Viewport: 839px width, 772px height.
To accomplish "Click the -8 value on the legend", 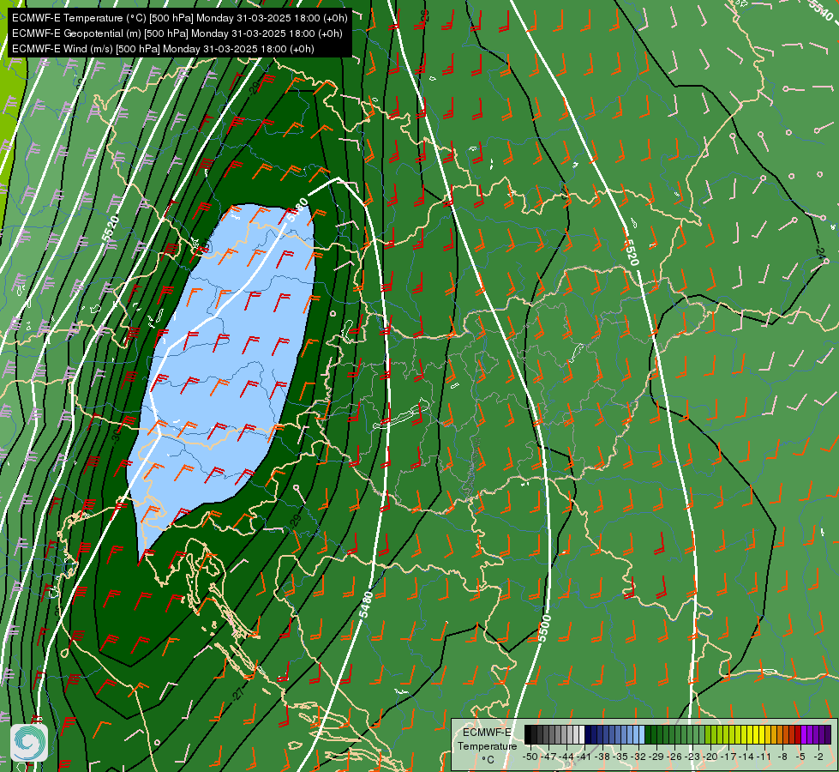I will coord(782,757).
